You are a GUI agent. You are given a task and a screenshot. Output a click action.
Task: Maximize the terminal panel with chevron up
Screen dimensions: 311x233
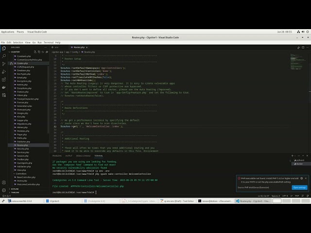pyautogui.click(x=303, y=156)
